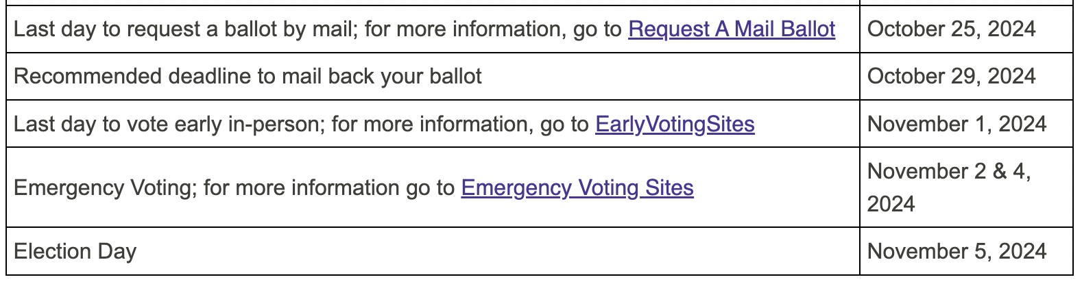Screen dimensions: 1082x286
Task: Open the Request A Mail Ballot link
Action: click(732, 29)
